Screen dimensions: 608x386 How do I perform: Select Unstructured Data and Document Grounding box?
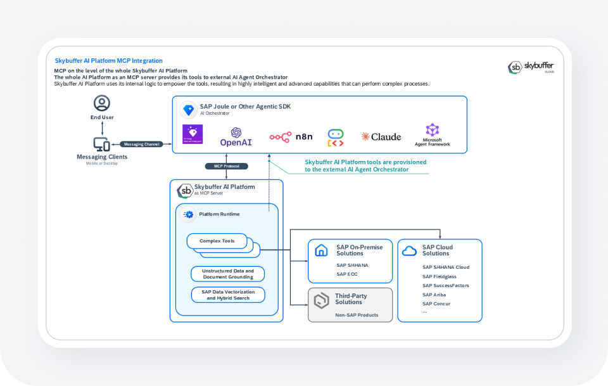[x=227, y=274]
